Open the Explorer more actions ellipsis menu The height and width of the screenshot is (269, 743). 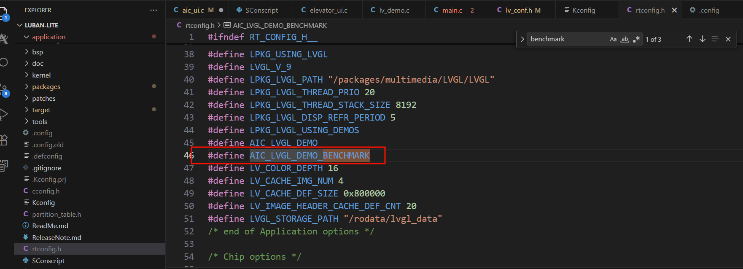[x=153, y=10]
